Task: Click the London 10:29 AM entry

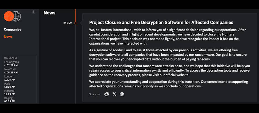Action: [10, 78]
